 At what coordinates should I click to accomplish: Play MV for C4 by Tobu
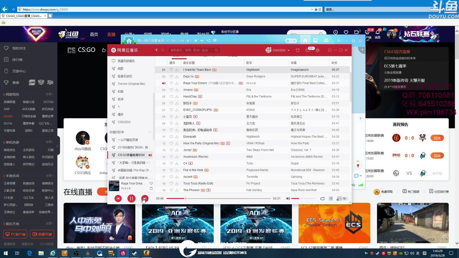pos(191,163)
